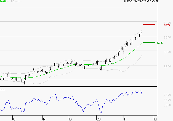Click the 26 year marker on time axis
Viewport: 173px width, 121px height.
[x=99, y=119]
